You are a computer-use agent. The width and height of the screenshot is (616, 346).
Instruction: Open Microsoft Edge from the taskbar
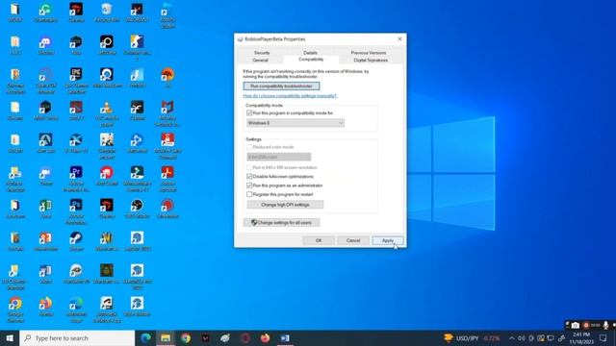[x=145, y=338]
